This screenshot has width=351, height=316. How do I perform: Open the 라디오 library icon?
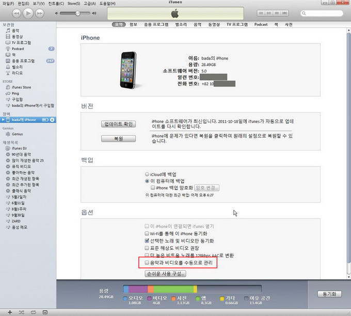pos(8,73)
